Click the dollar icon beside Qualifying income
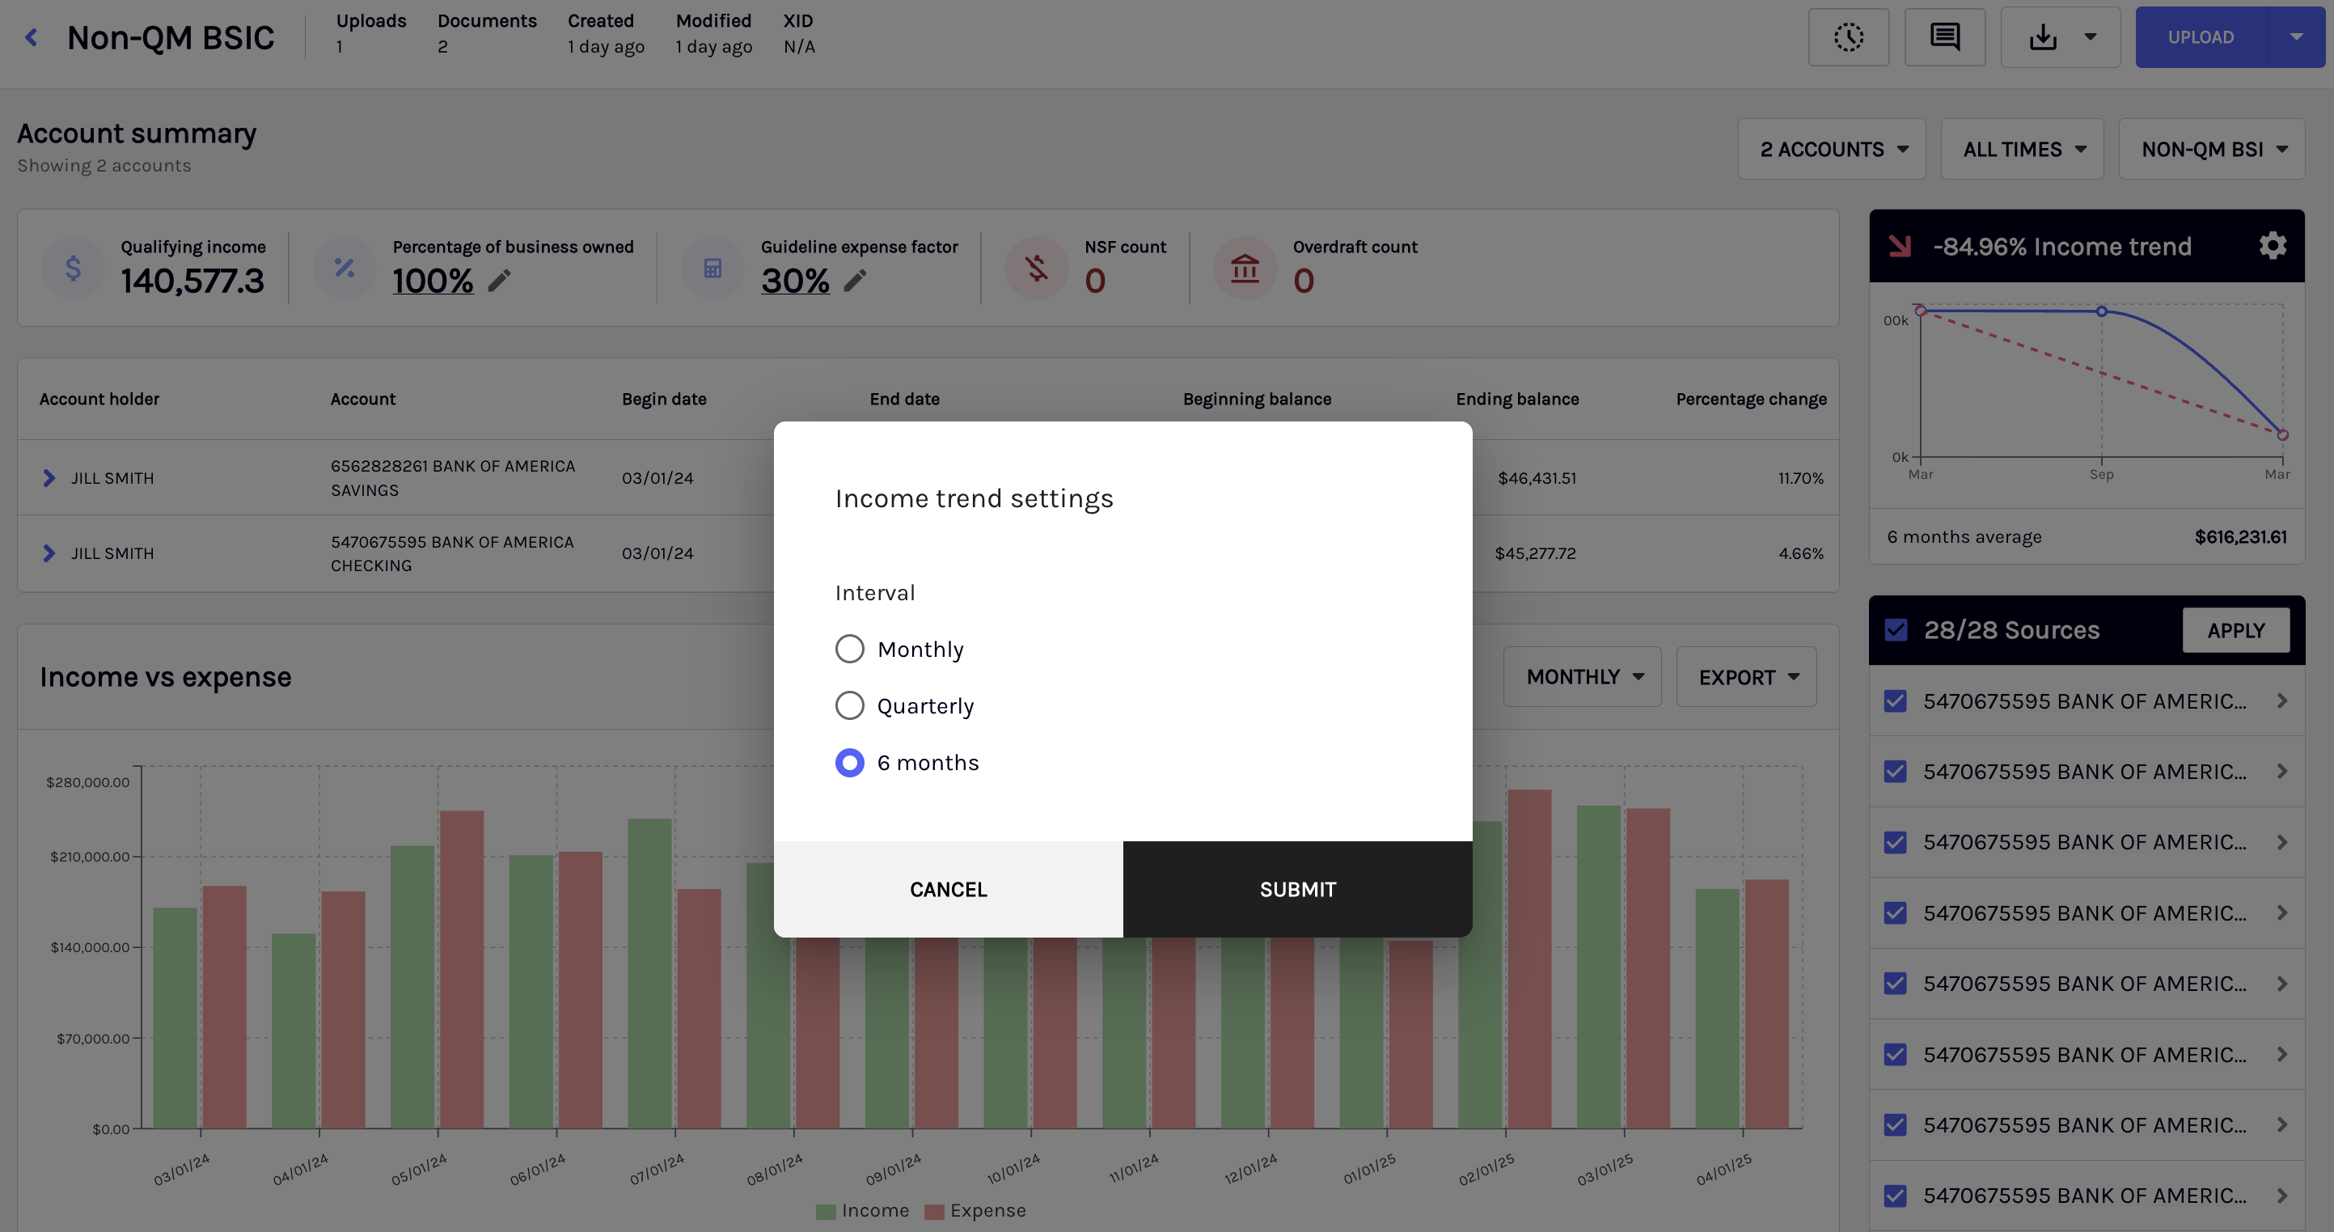This screenshot has height=1232, width=2334. (72, 268)
